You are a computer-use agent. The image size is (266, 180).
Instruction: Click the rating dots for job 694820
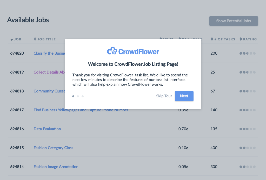248,53
